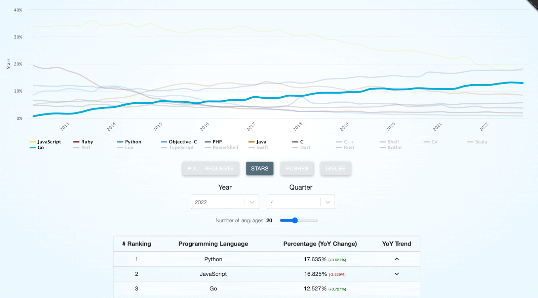Click the Swift legend entry
The width and height of the screenshot is (538, 298).
(x=262, y=147)
